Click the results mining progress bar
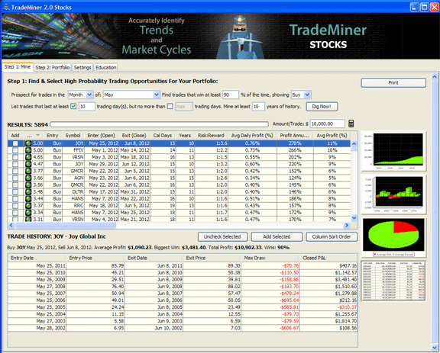Viewport: 440px width, 353px height. pos(159,124)
